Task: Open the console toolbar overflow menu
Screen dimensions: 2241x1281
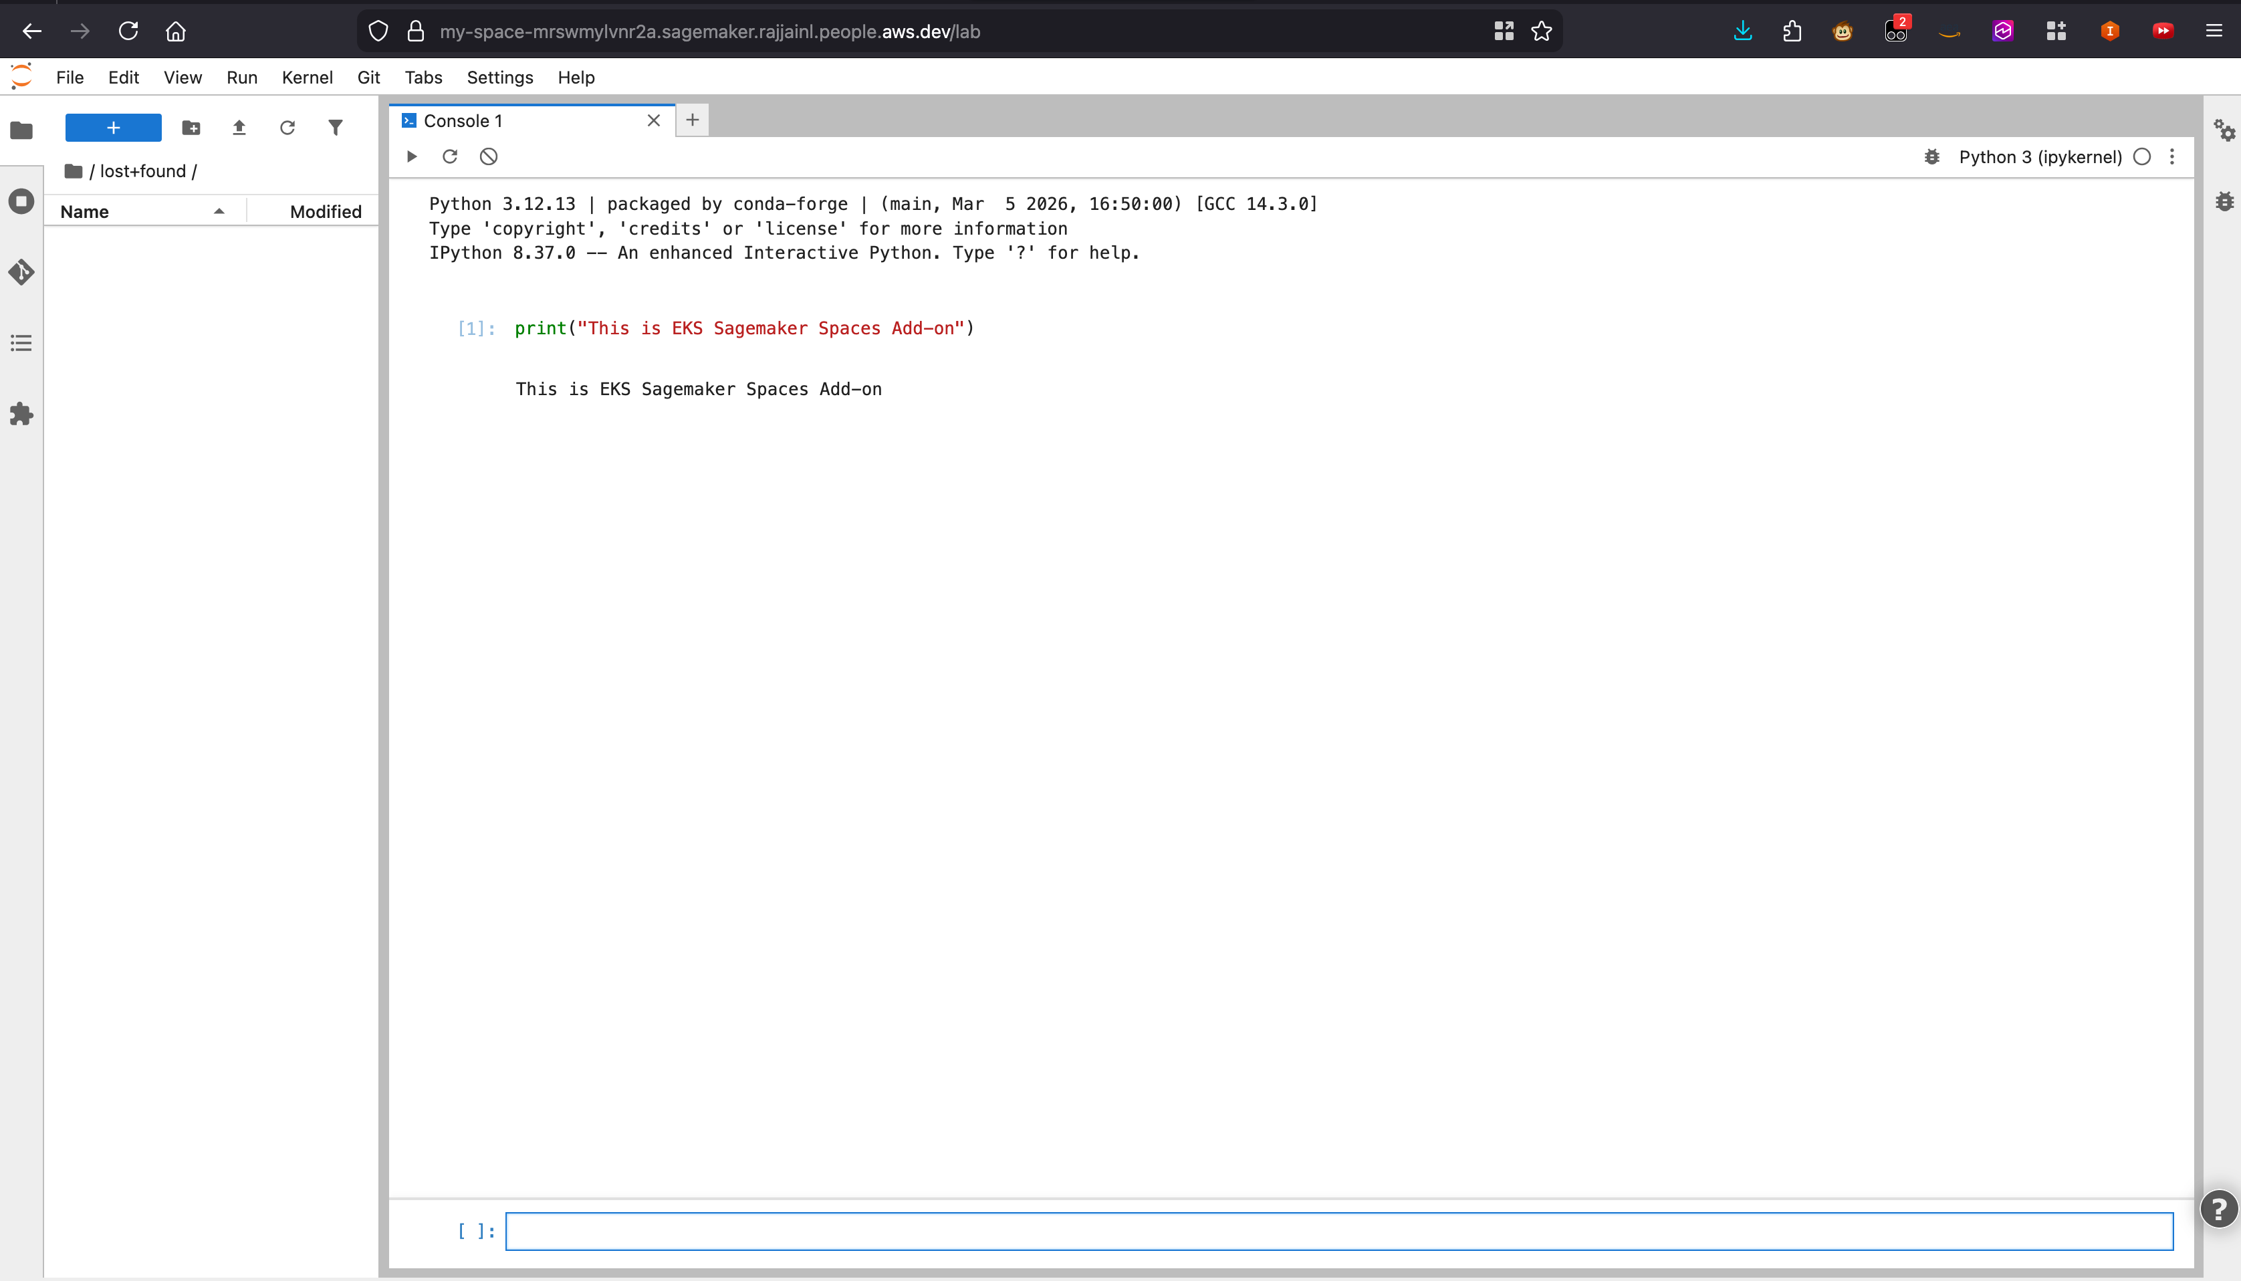Action: click(x=2172, y=156)
